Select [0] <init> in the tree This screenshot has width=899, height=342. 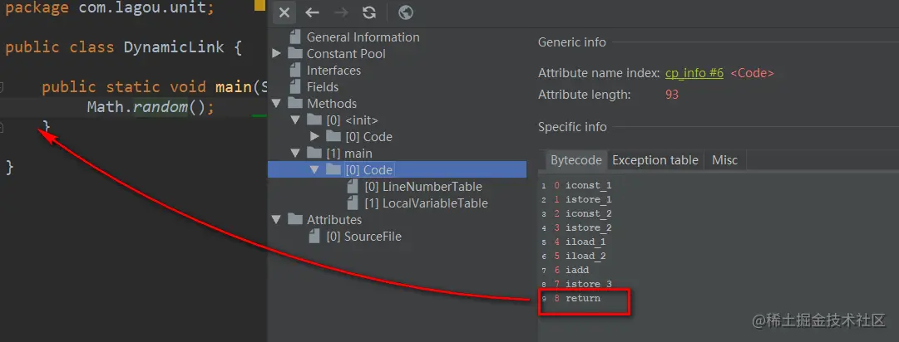(x=352, y=120)
